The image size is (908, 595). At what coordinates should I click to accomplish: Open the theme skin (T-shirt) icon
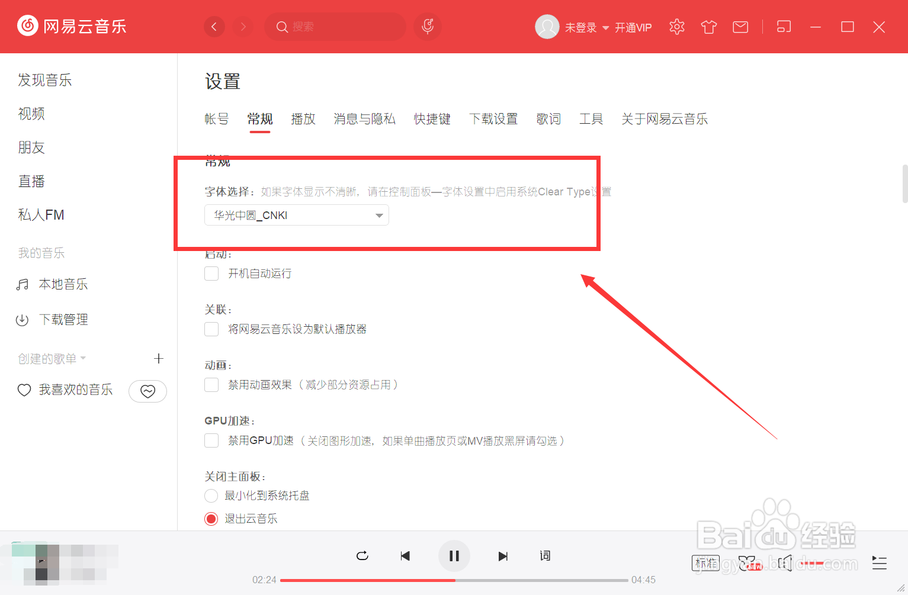pos(708,27)
